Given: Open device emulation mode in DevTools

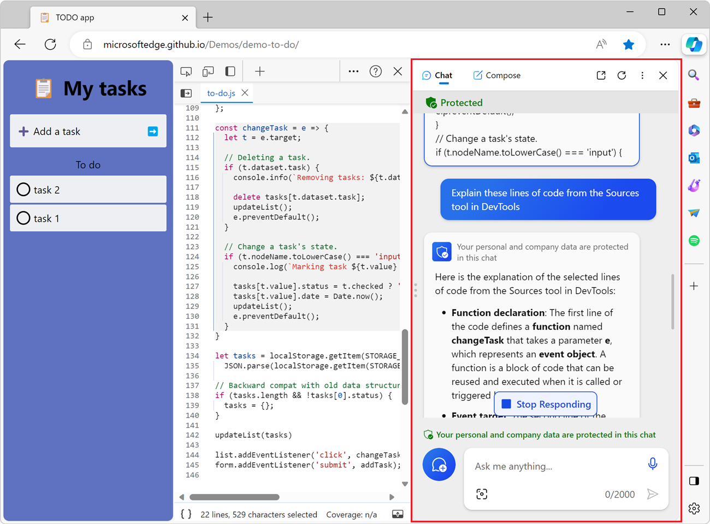Looking at the screenshot, I should pyautogui.click(x=208, y=71).
